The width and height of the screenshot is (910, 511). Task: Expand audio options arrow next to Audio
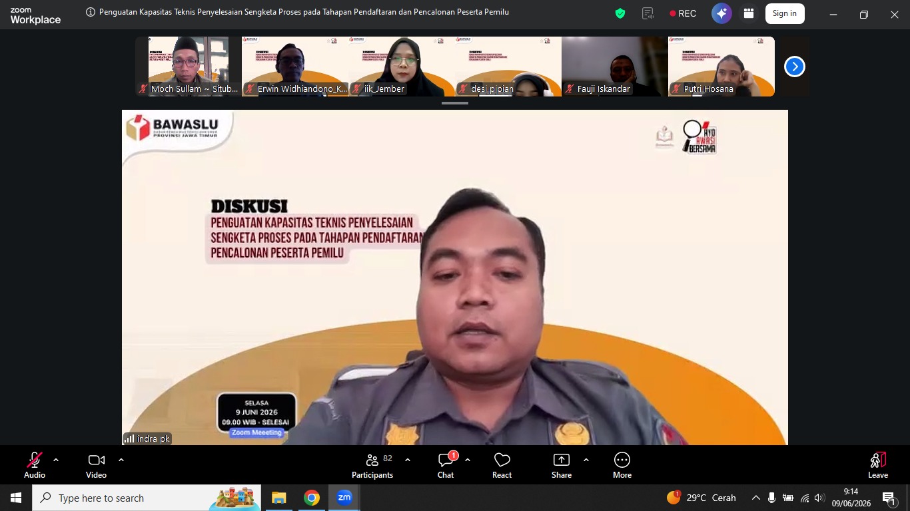(56, 460)
